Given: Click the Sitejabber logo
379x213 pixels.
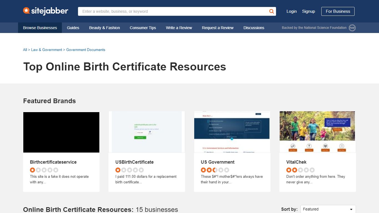Looking at the screenshot, I should point(46,11).
